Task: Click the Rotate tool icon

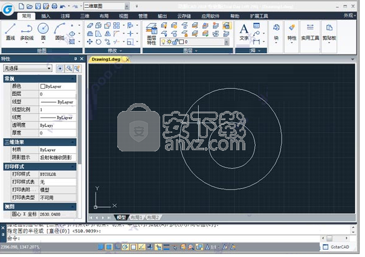Action: coord(99,42)
